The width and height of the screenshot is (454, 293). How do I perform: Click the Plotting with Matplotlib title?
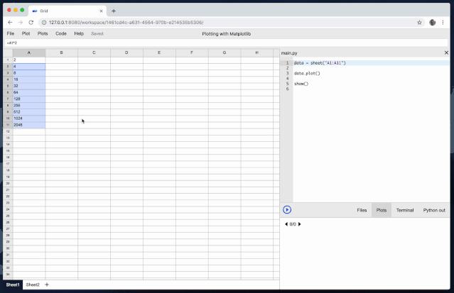click(x=227, y=34)
